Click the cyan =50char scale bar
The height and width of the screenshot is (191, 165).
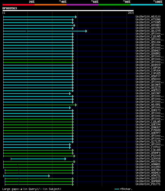[x=117, y=189]
